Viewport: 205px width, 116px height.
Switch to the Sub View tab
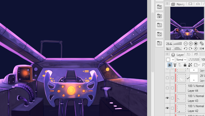coord(190,4)
